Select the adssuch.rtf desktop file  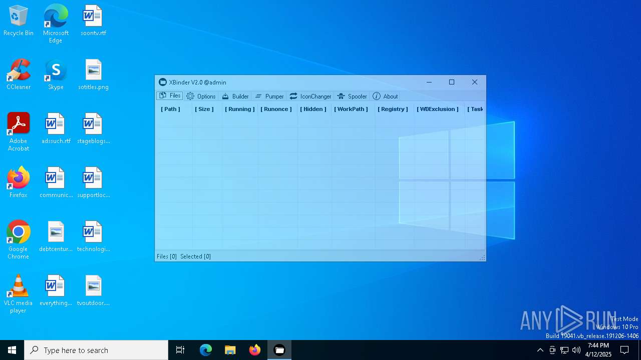coord(56,129)
